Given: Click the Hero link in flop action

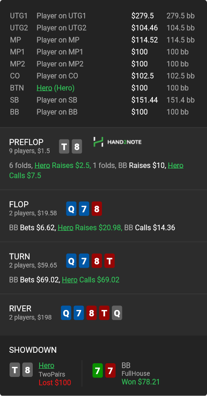Looking at the screenshot, I should point(66,228).
